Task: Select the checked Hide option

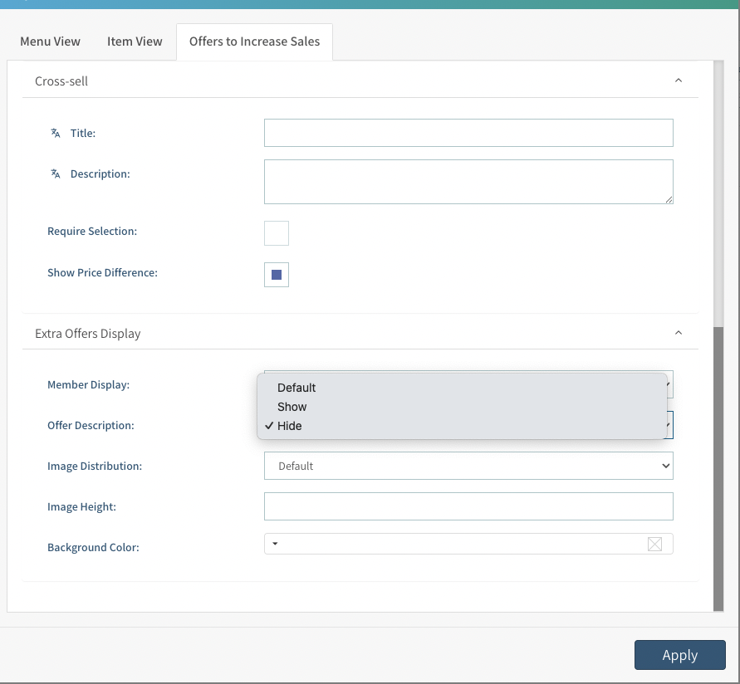Action: coord(290,426)
